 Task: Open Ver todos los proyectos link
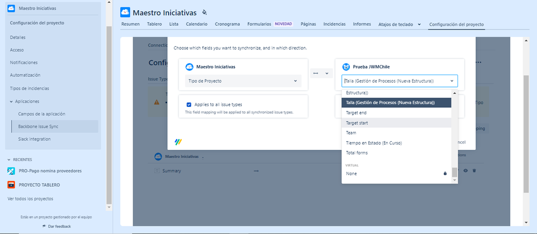pyautogui.click(x=31, y=199)
